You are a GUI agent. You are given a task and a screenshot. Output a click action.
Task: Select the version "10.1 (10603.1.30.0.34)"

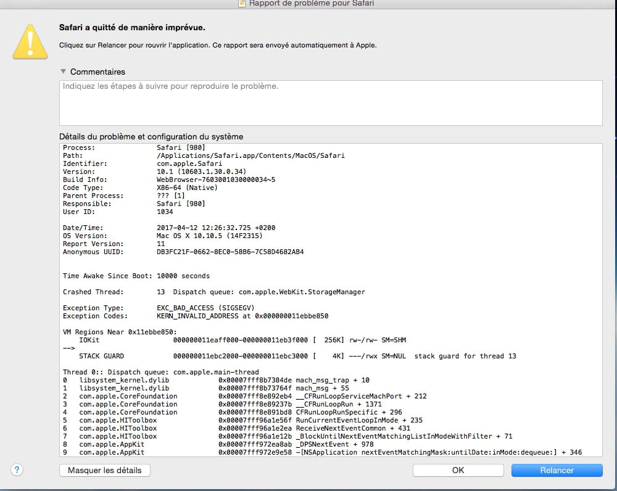202,171
